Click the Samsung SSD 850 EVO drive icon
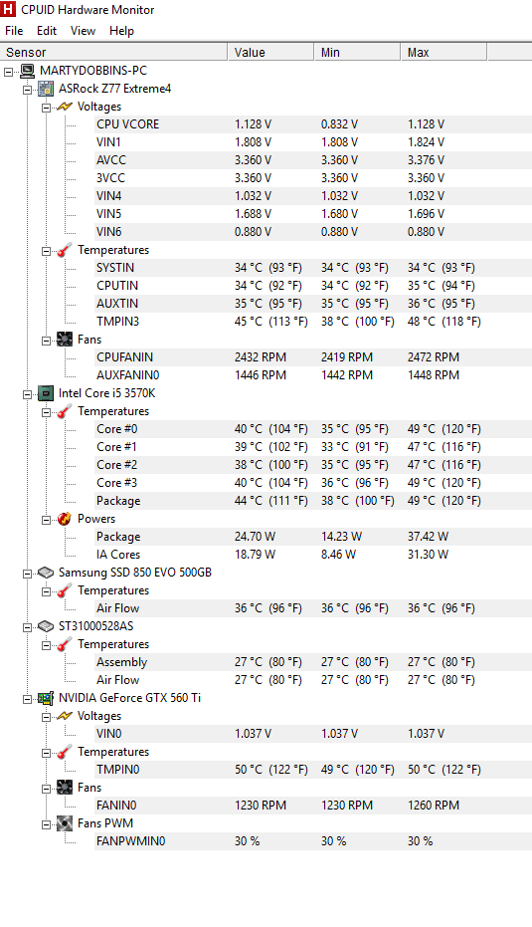 click(x=46, y=573)
